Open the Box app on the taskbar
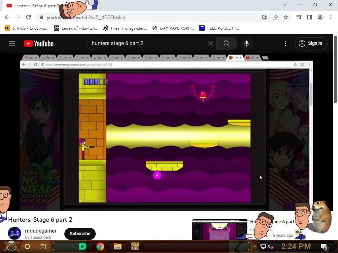 coord(135,246)
